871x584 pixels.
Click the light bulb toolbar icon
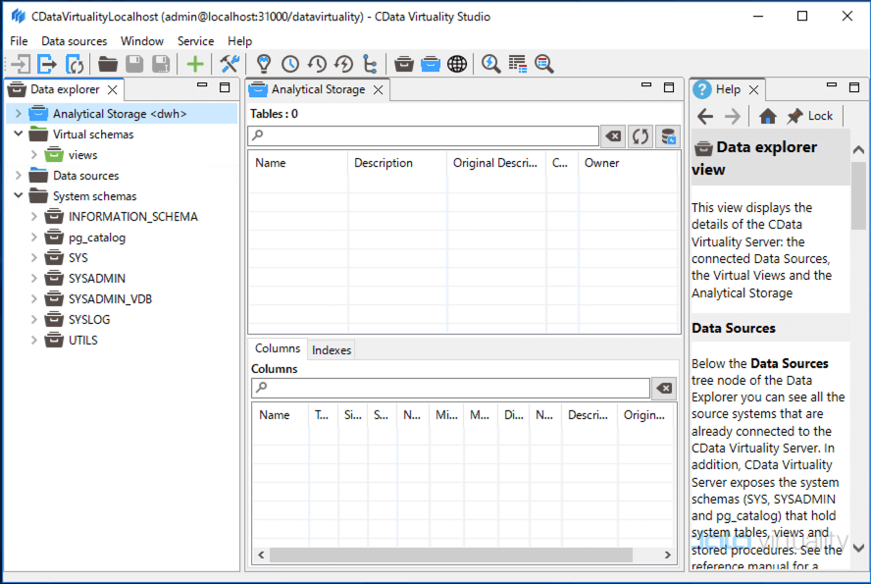263,64
